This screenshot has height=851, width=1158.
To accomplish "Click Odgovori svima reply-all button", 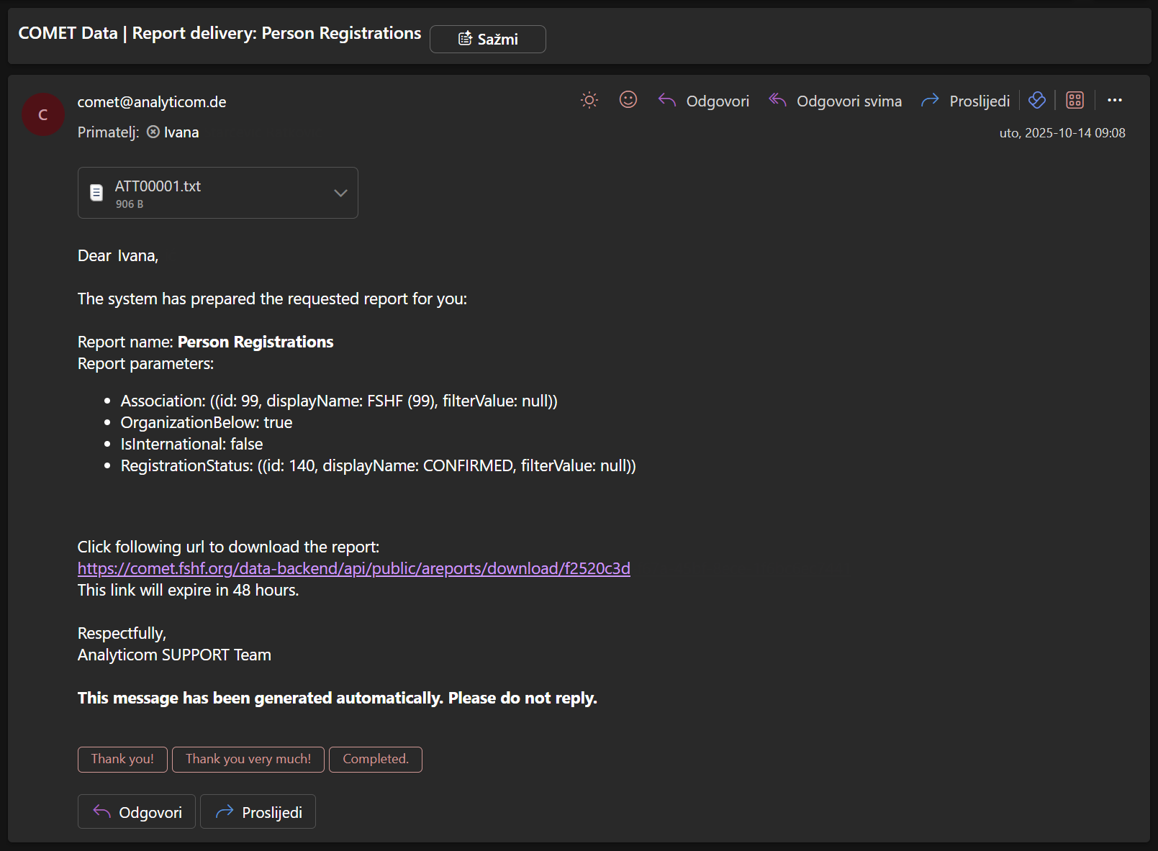I will 835,101.
